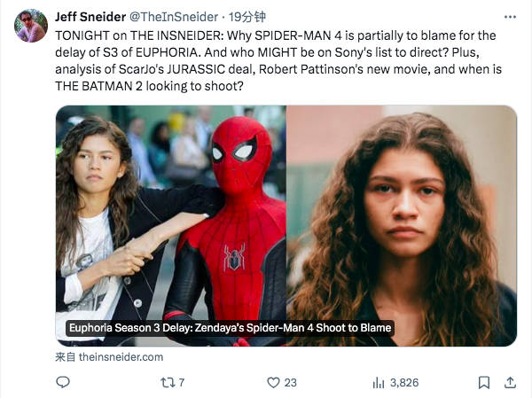Open Jeff Sneider's profile avatar

(x=31, y=26)
